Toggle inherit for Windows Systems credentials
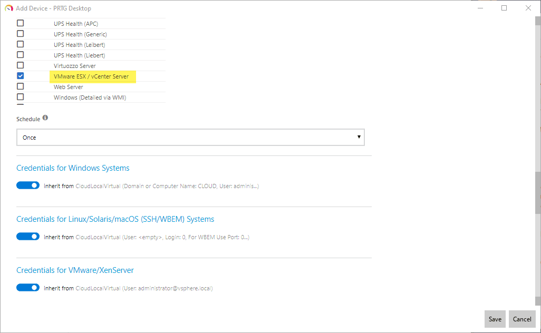The height and width of the screenshot is (333, 541). tap(28, 185)
